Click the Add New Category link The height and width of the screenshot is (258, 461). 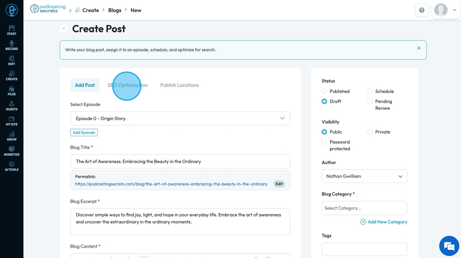(x=384, y=222)
